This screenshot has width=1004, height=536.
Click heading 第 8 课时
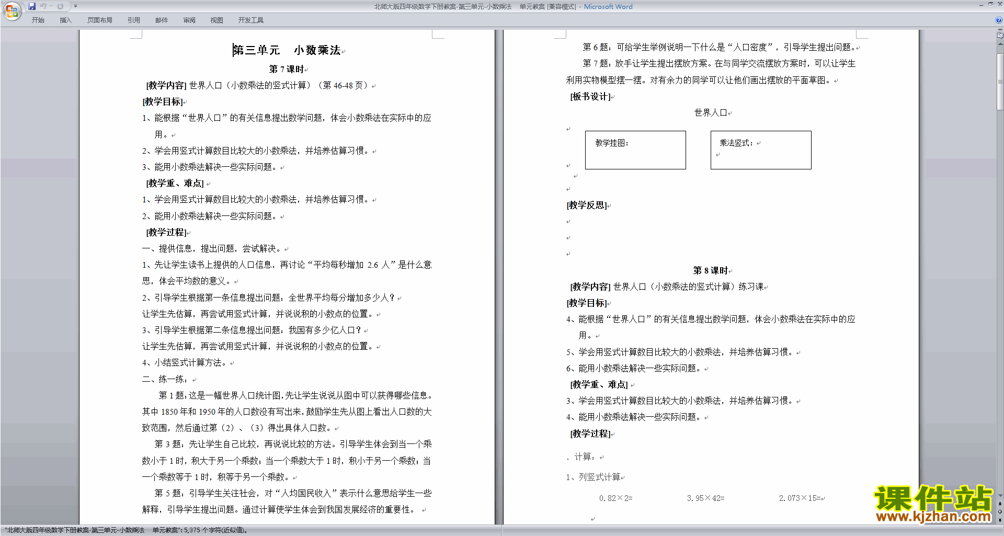(x=711, y=270)
